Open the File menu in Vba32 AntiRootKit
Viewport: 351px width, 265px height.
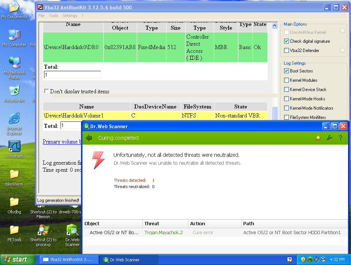[41, 16]
